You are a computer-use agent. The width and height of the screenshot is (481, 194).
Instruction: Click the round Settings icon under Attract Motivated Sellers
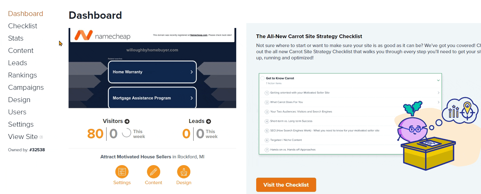[122, 172]
